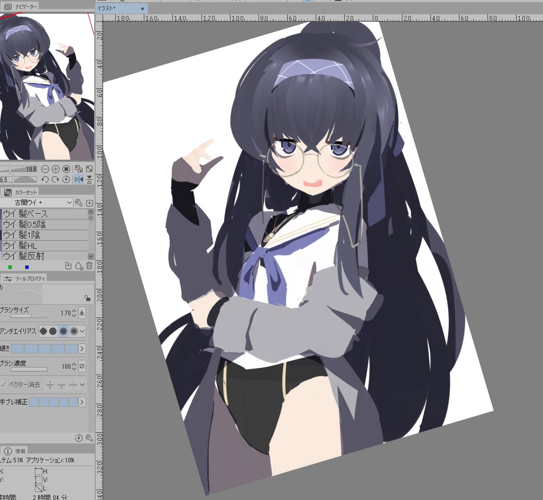
Task: Click the info panel circle-i icon
Action: tap(7, 451)
